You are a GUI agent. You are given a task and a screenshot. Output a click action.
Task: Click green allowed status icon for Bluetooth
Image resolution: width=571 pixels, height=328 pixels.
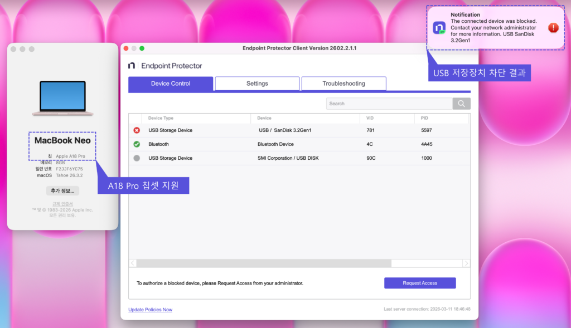[x=137, y=144]
